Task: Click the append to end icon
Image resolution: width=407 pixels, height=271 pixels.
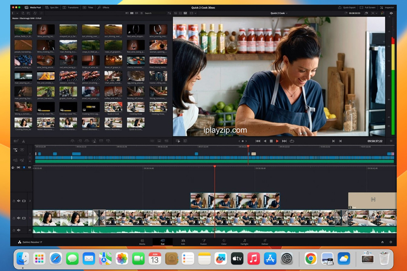Action: (x=80, y=141)
